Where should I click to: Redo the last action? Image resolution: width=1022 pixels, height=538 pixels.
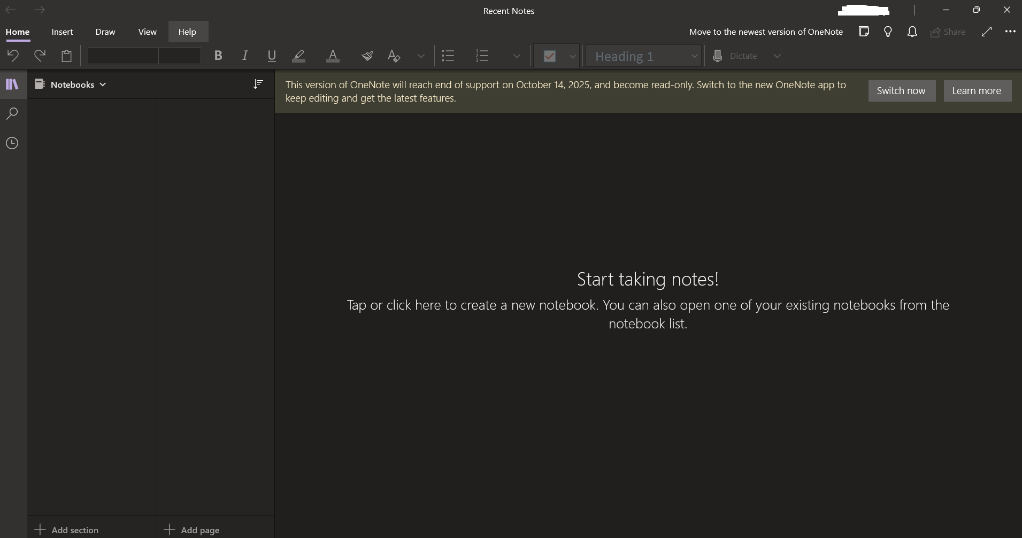click(40, 56)
